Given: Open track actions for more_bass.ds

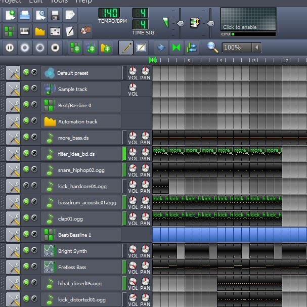Looking at the screenshot, I should [x=13, y=138].
